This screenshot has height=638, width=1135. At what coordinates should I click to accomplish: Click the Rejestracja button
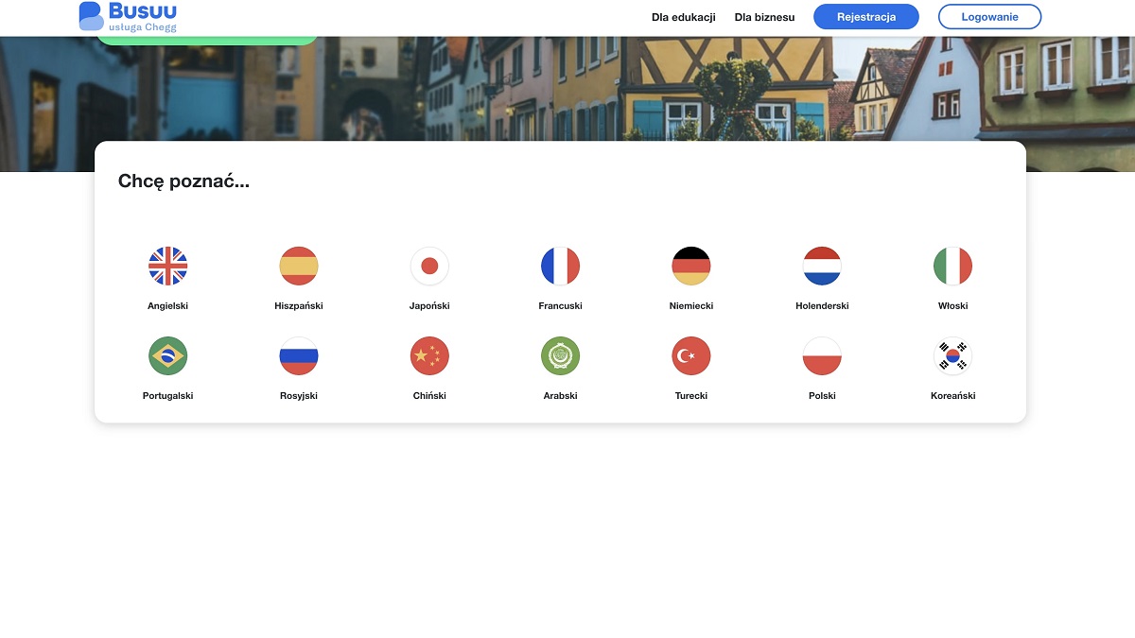coord(866,17)
